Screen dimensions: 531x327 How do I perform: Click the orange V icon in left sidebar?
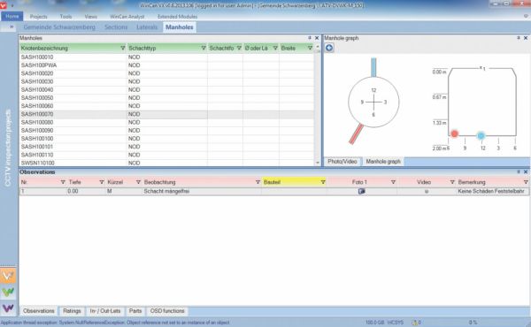point(8,276)
